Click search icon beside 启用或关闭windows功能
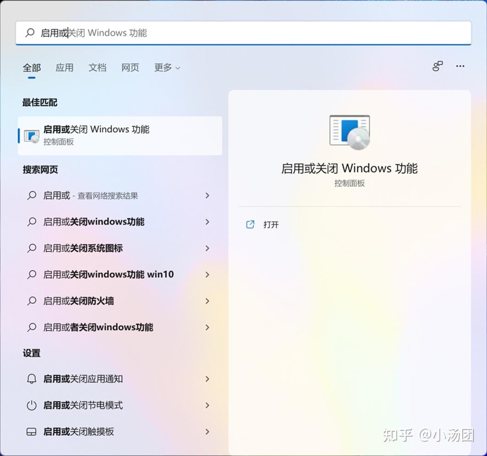Image resolution: width=487 pixels, height=456 pixels. tap(32, 222)
